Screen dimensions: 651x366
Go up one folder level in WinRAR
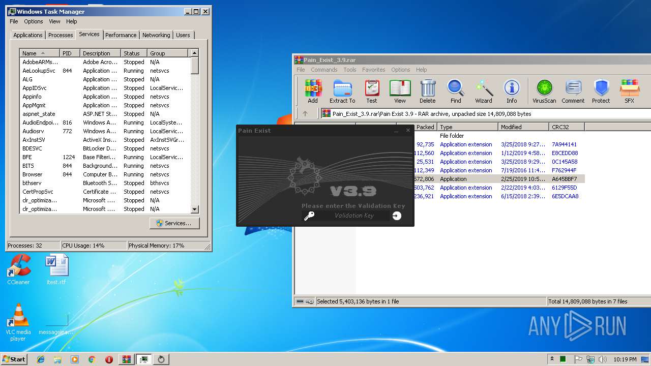[305, 114]
